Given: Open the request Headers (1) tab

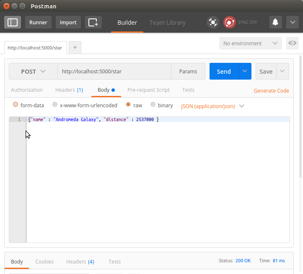Looking at the screenshot, I should (69, 90).
